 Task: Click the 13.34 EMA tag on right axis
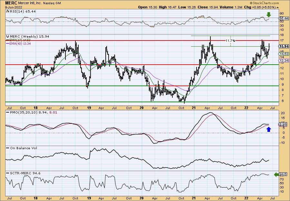point(283,60)
